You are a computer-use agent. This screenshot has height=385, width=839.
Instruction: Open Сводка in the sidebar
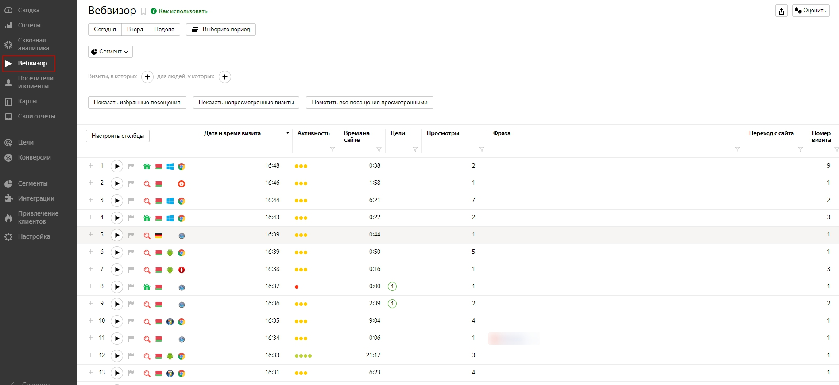tap(29, 10)
